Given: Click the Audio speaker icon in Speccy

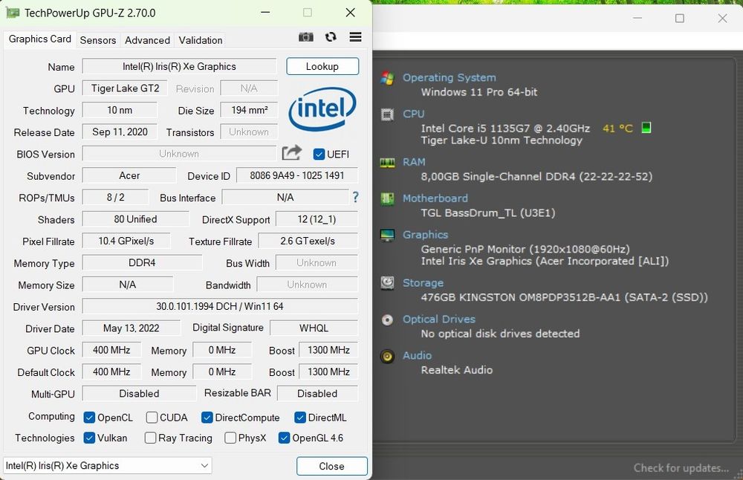Looking at the screenshot, I should 387,356.
